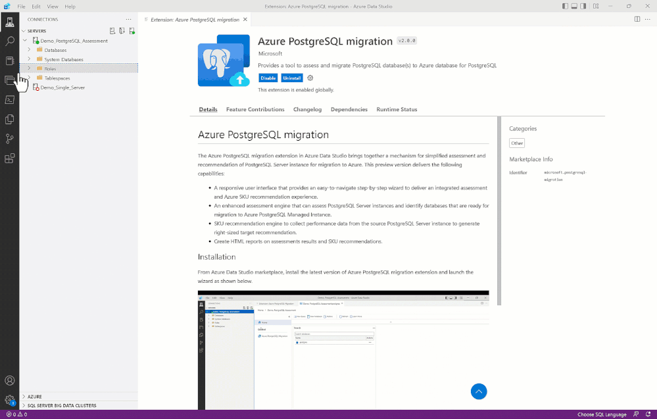Expand SQL SERVER BIG DATA CLUSTERS section
Viewport: 657px width, 419px height.
pyautogui.click(x=24, y=406)
